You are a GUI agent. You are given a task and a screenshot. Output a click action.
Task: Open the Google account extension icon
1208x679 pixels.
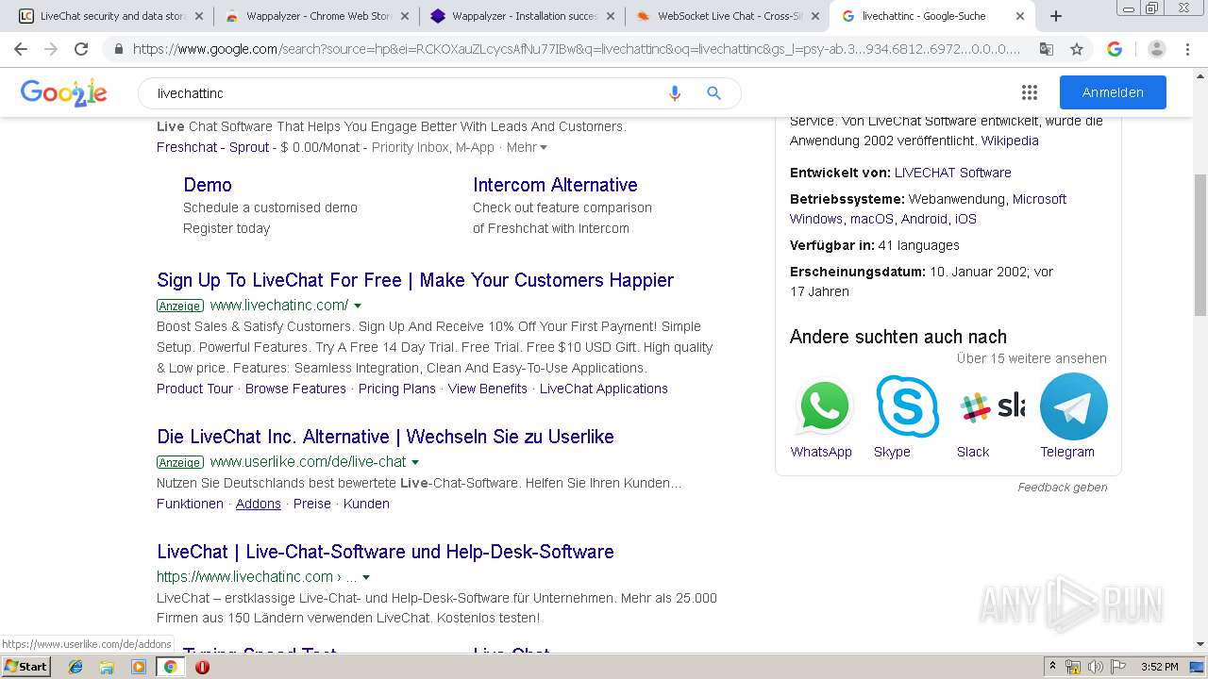click(x=1115, y=49)
